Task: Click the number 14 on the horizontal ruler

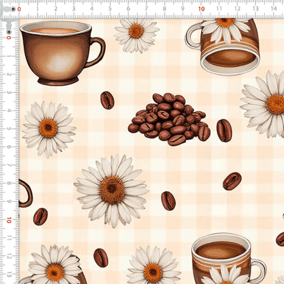Action: [274, 9]
